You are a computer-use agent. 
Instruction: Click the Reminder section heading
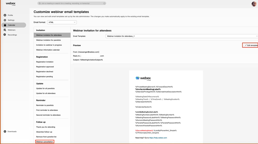point(41,100)
